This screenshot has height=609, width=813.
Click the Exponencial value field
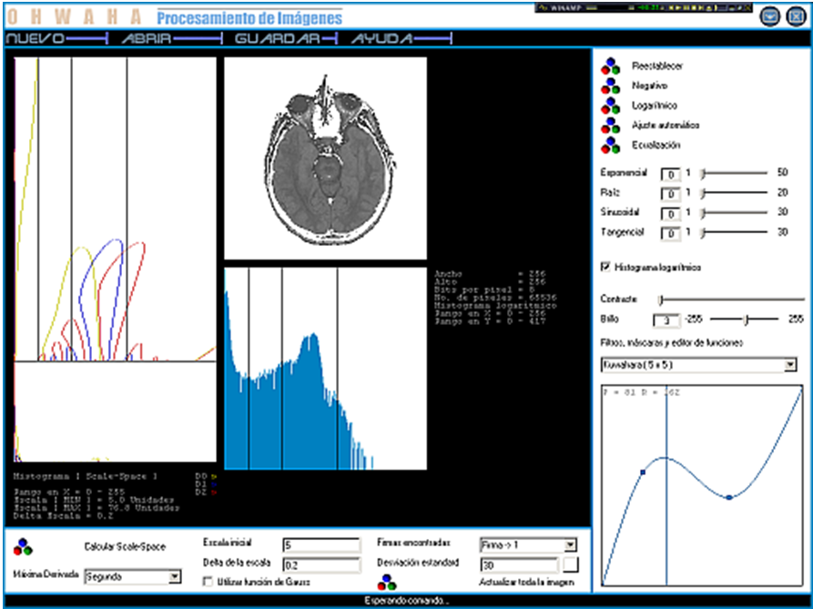[670, 174]
